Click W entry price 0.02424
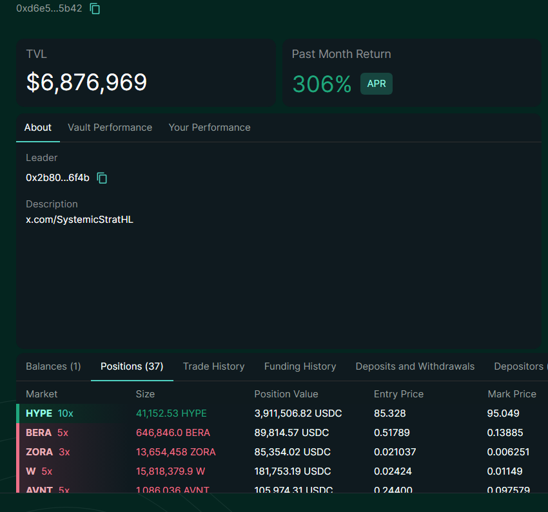Screen dimensions: 548x512 (393, 471)
